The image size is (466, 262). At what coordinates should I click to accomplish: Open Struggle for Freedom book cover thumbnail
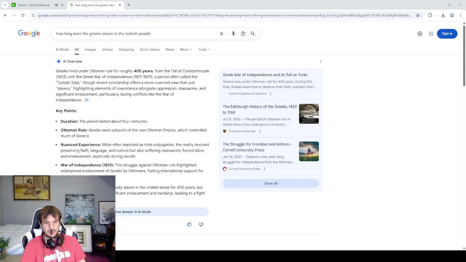pyautogui.click(x=309, y=151)
